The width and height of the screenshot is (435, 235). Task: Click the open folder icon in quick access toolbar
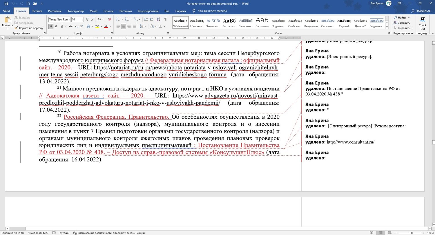35,3
